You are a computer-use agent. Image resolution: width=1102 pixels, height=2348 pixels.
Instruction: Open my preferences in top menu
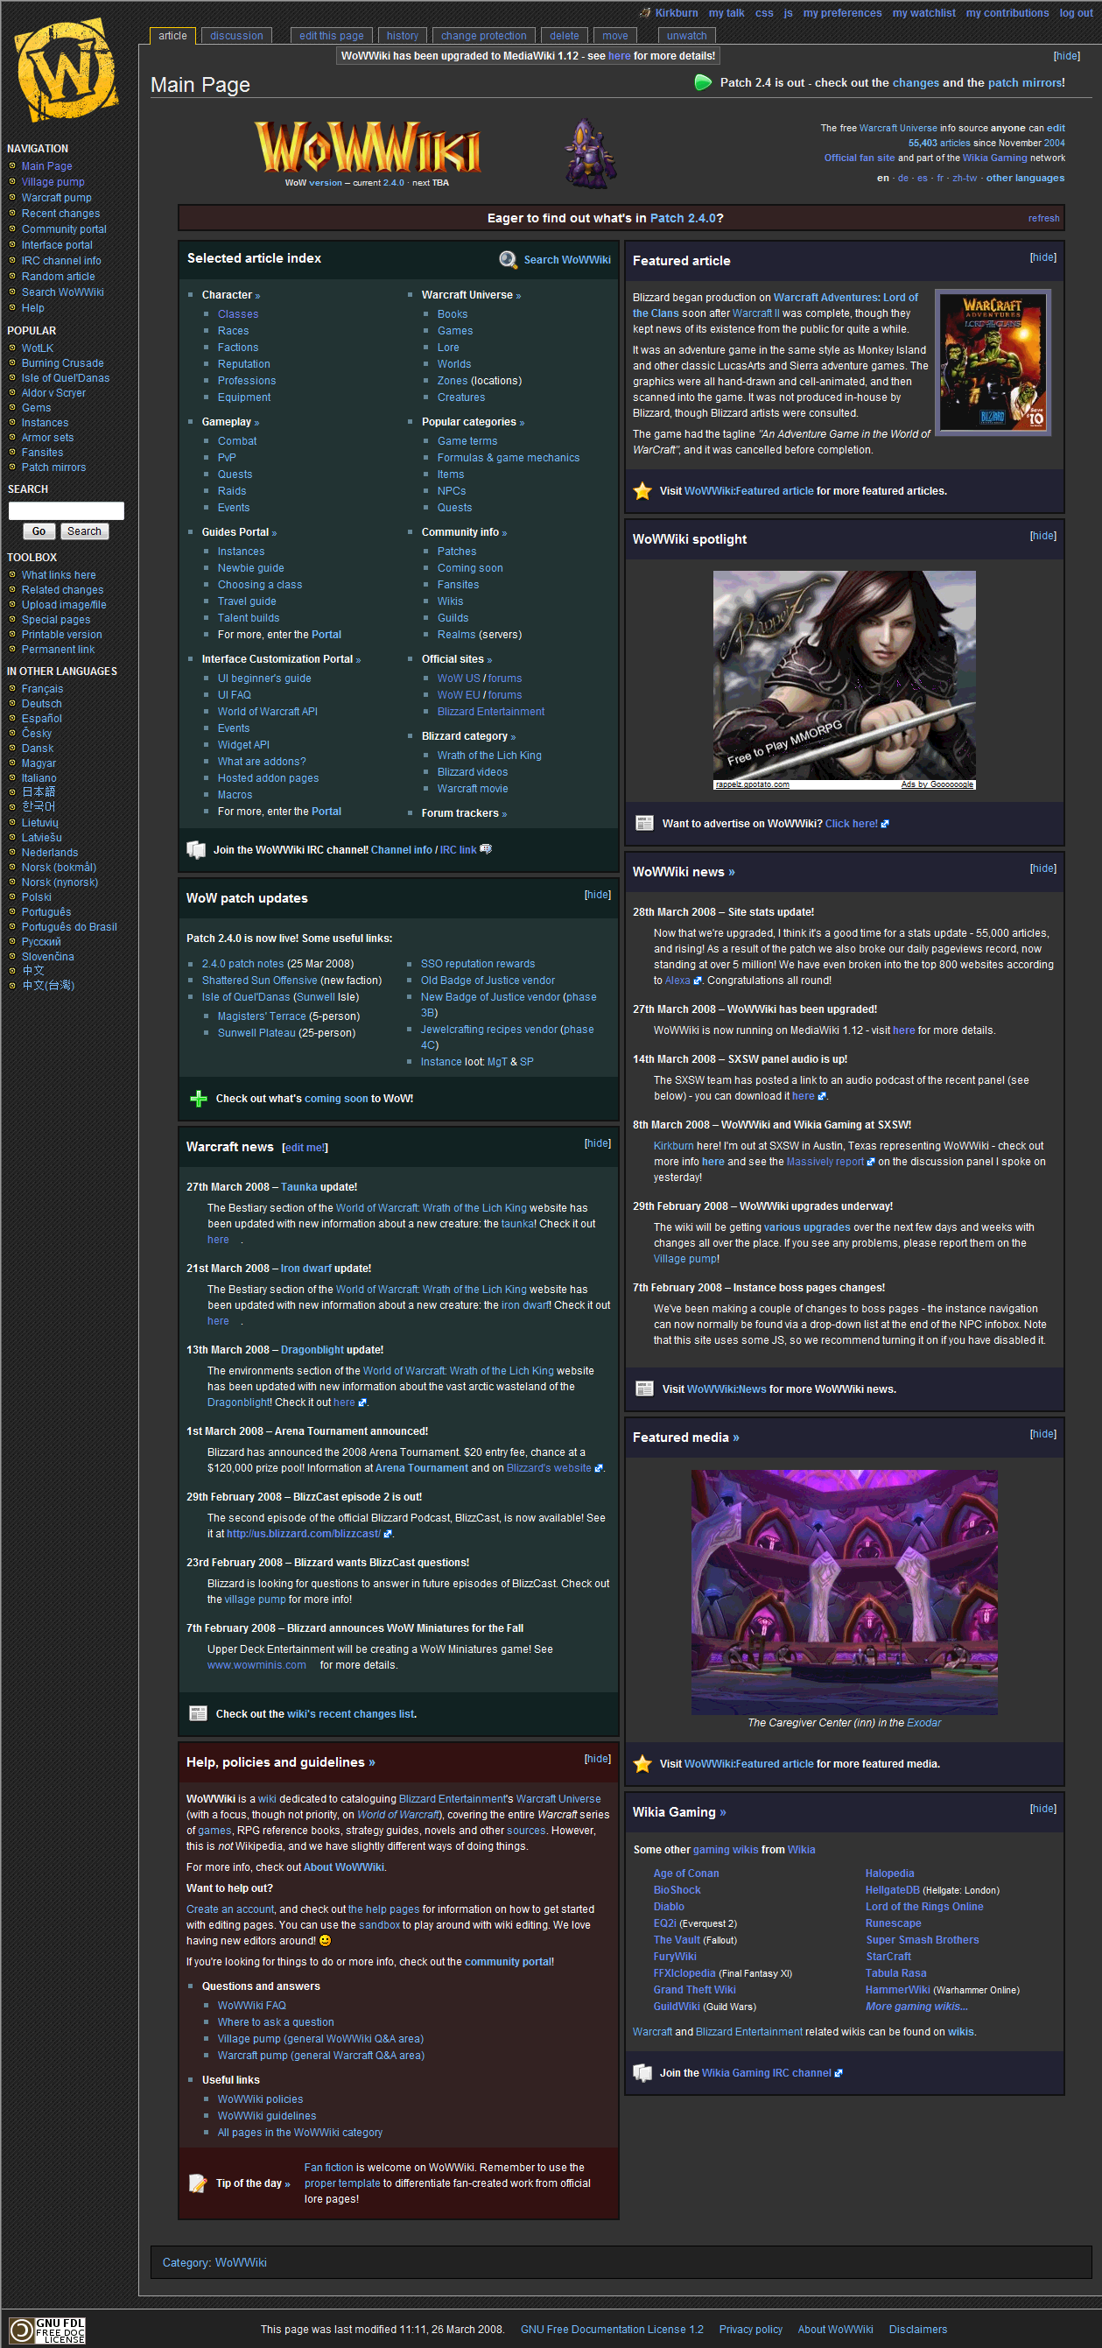[x=842, y=13]
